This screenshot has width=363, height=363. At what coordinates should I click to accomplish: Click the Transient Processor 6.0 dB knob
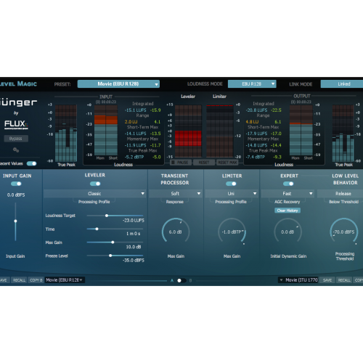pos(176,231)
